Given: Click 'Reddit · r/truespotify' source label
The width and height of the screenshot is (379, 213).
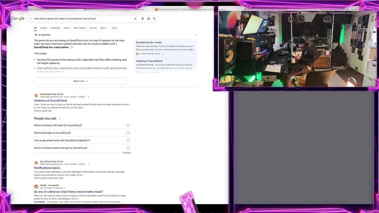Looking at the screenshot, I should coord(49,185).
